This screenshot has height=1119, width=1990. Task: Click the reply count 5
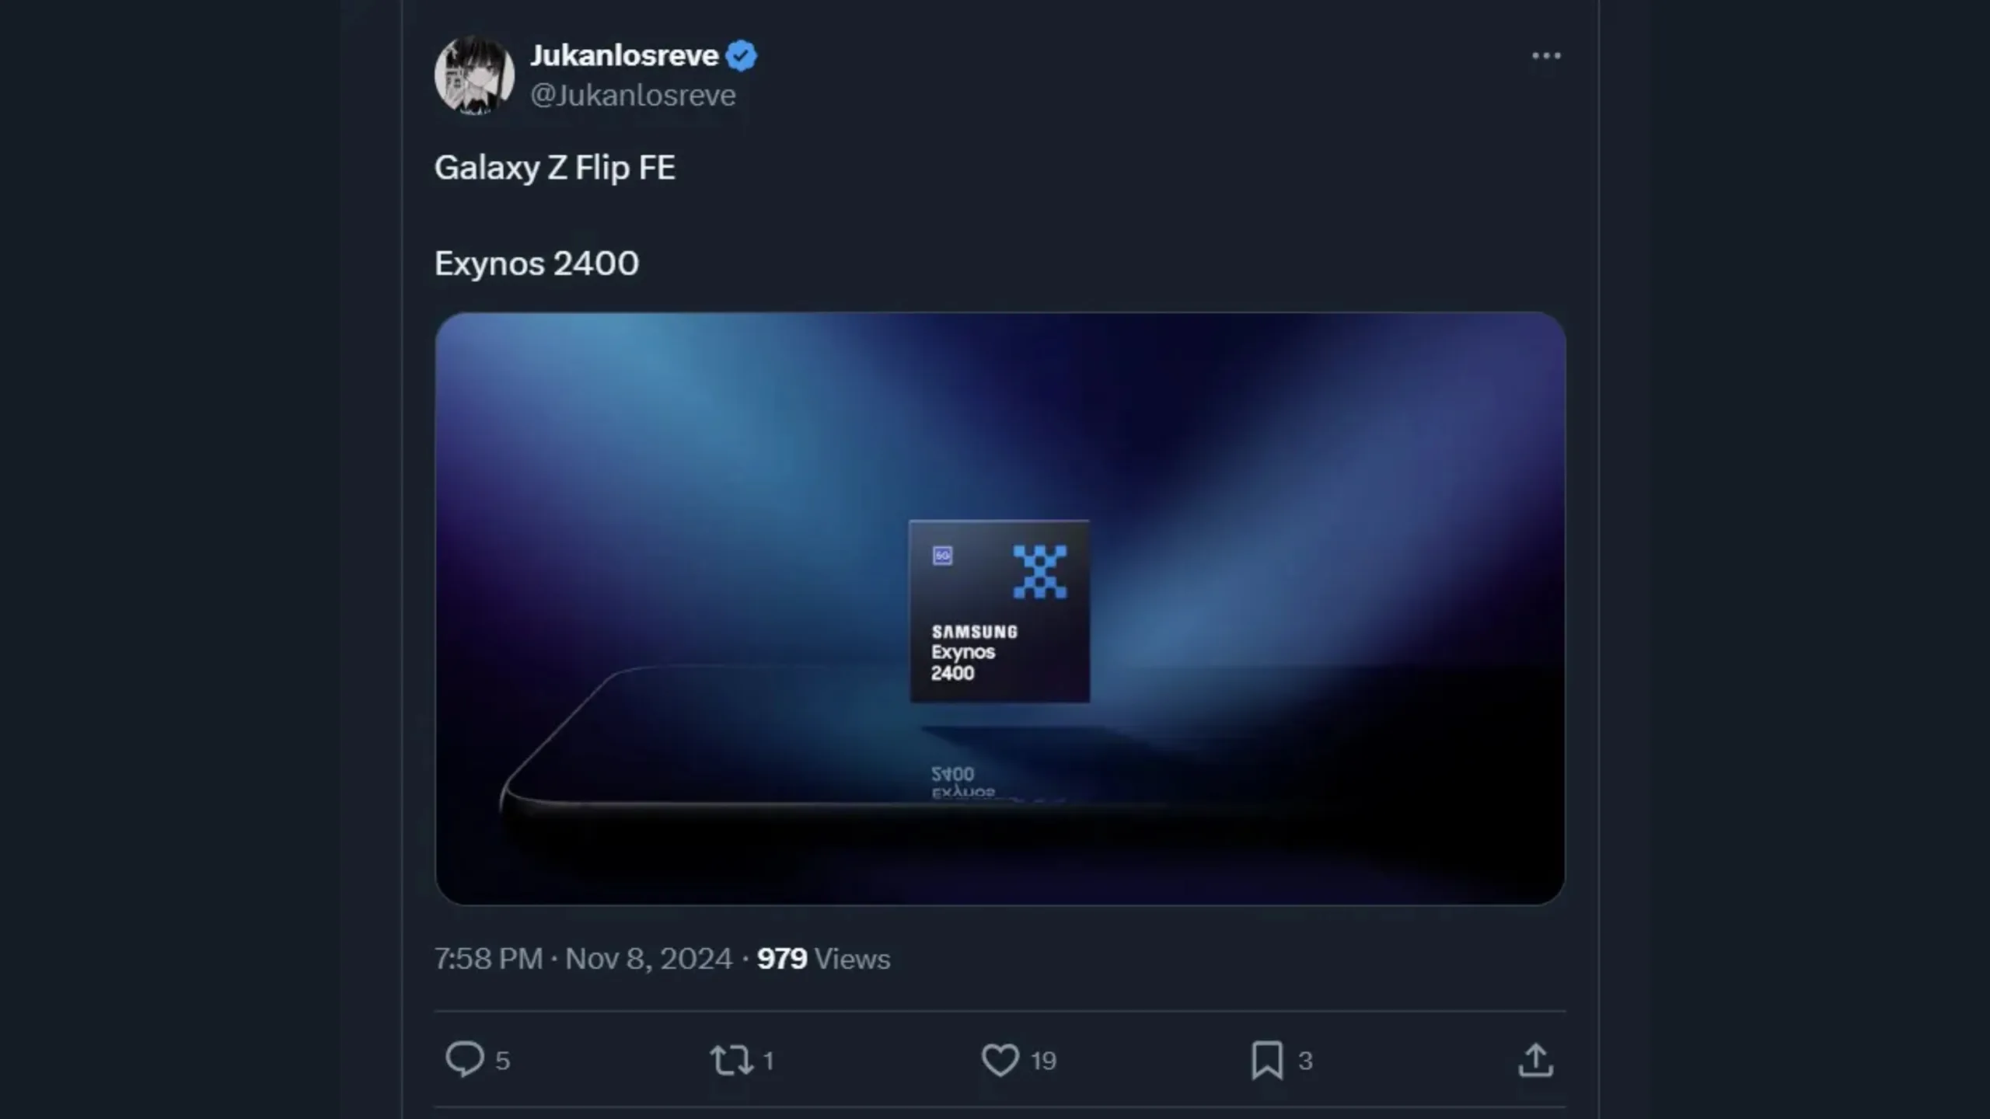(503, 1061)
